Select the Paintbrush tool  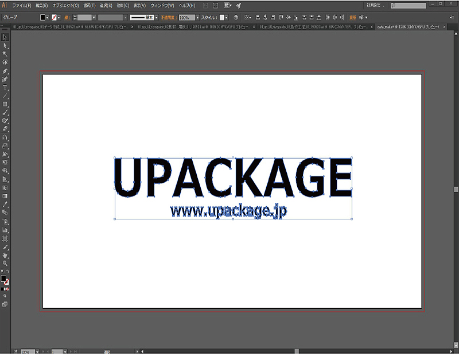coord(5,112)
